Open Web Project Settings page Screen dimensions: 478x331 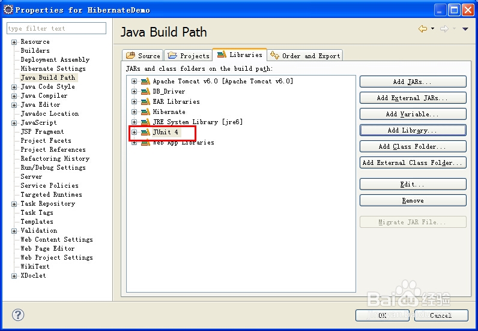click(56, 258)
